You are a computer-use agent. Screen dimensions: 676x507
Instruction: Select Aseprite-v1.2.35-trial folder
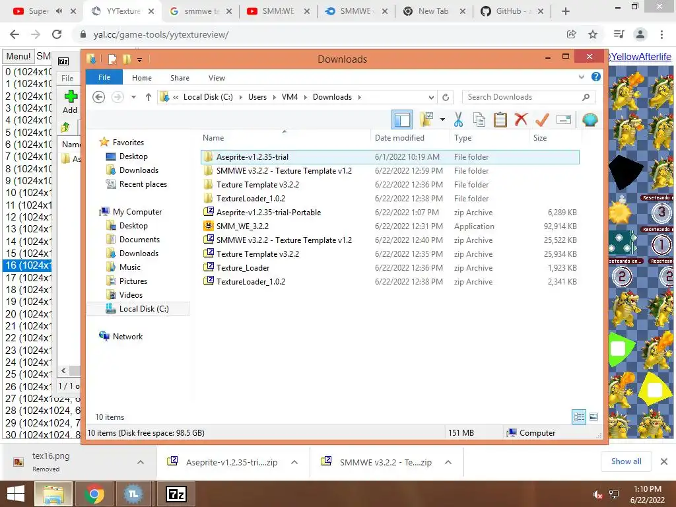click(x=389, y=157)
